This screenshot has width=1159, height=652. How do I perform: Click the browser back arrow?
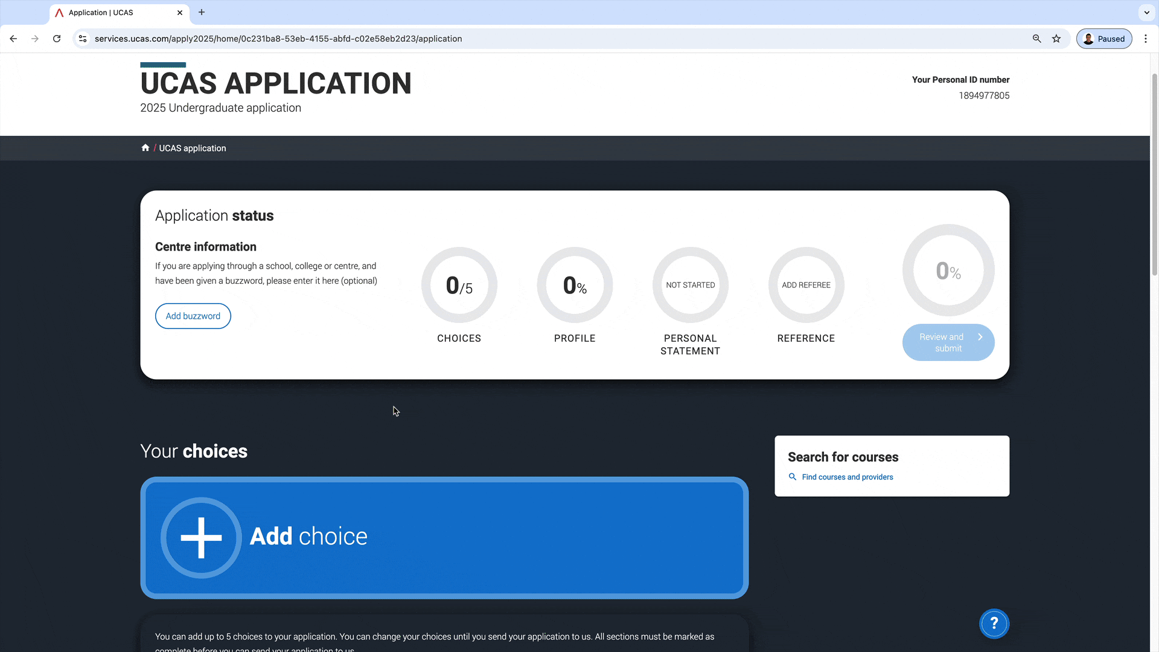coord(13,39)
